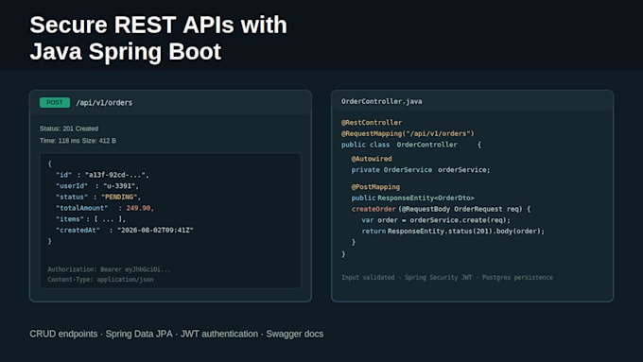The height and width of the screenshot is (362, 643).
Task: Click the slide title Secure REST APIs
Action: click(x=158, y=38)
